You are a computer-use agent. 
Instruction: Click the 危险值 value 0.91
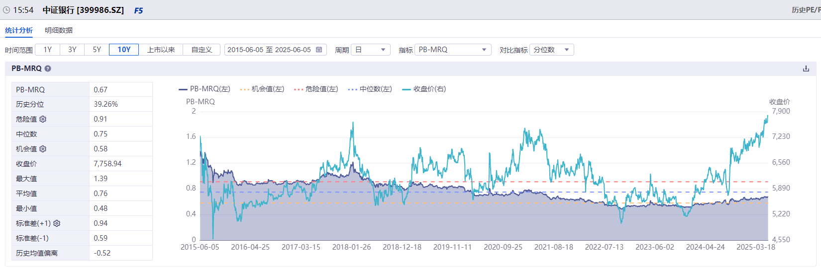(101, 119)
